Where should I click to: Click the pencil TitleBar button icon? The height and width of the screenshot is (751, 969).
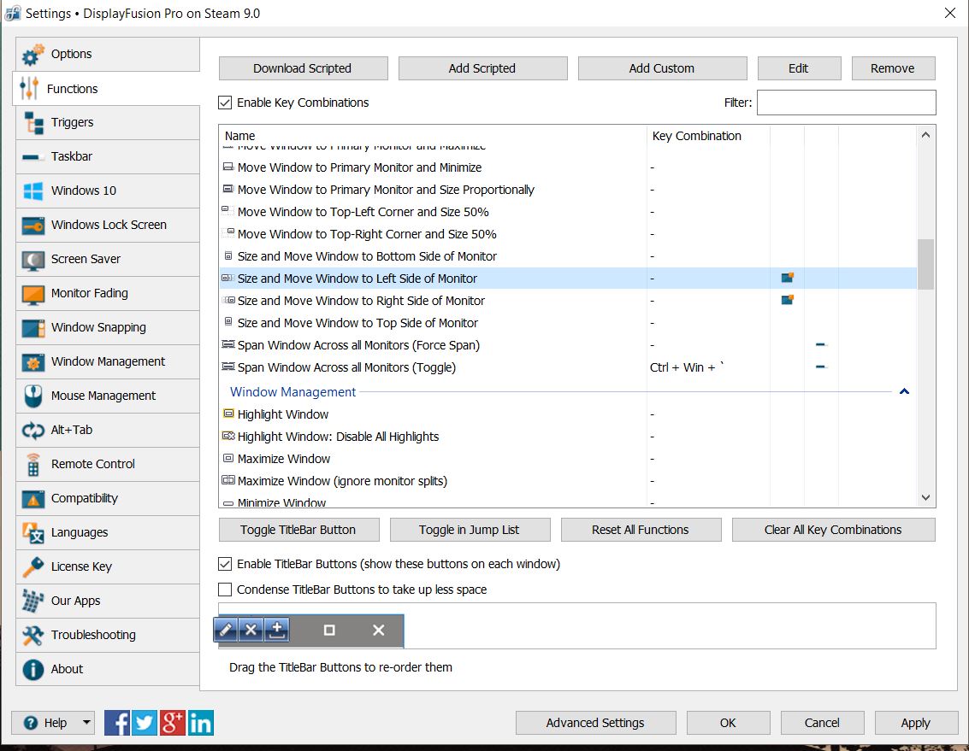225,631
